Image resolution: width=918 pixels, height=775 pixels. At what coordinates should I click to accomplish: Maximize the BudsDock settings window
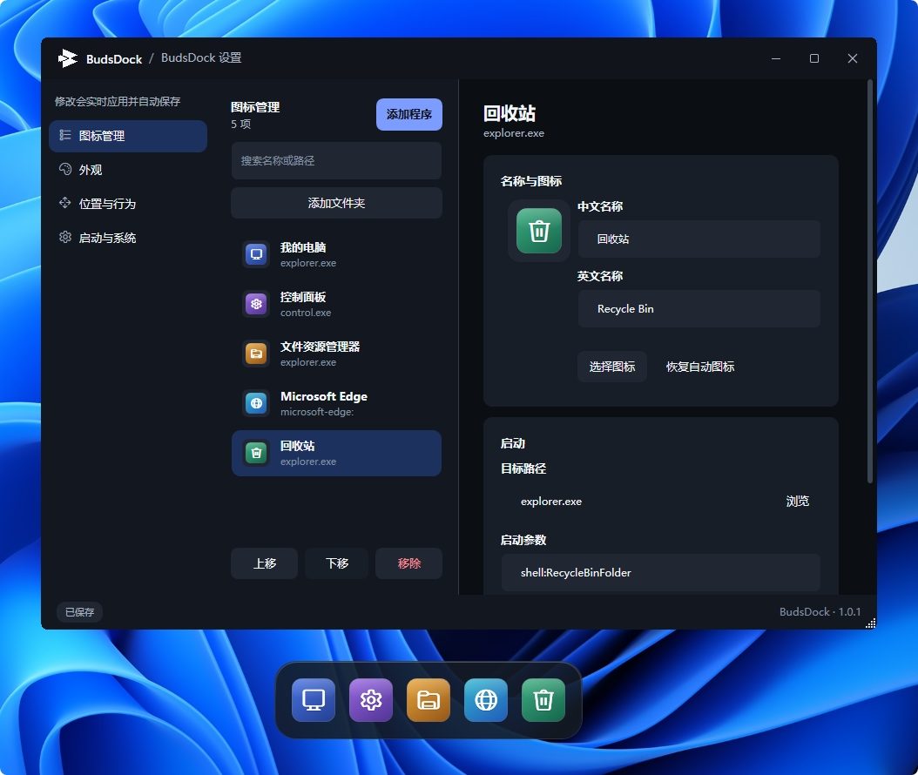click(x=813, y=58)
